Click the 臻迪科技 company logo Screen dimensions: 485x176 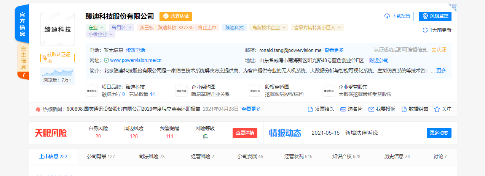[57, 29]
